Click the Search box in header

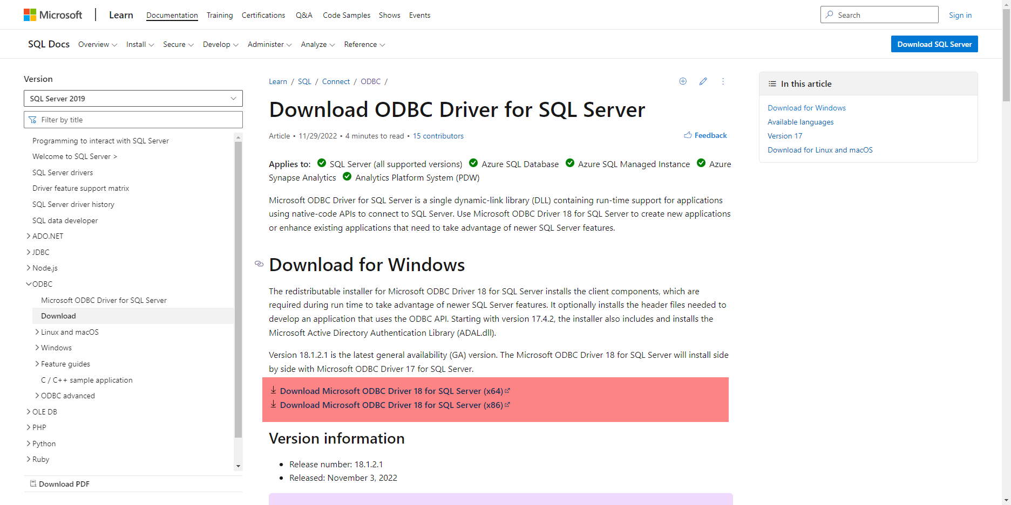click(x=879, y=15)
